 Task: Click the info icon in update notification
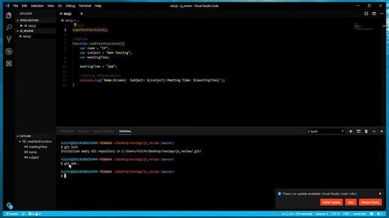tap(280, 194)
